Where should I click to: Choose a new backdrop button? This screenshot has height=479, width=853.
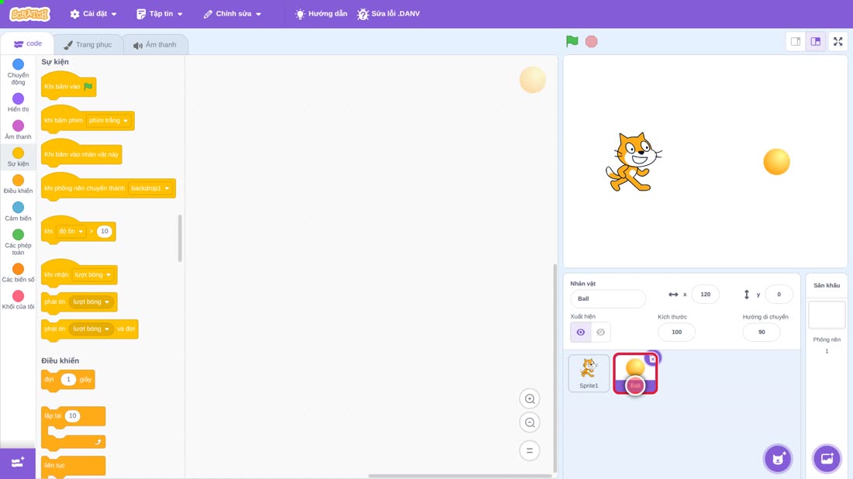(x=827, y=458)
